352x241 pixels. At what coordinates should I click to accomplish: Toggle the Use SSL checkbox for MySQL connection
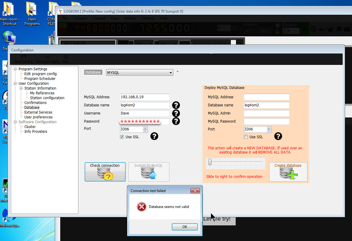[x=122, y=137]
